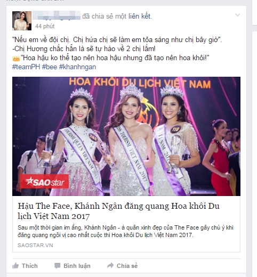The height and width of the screenshot is (277, 257).
Task: Open the "liên kết" link in header
Action: [x=140, y=16]
